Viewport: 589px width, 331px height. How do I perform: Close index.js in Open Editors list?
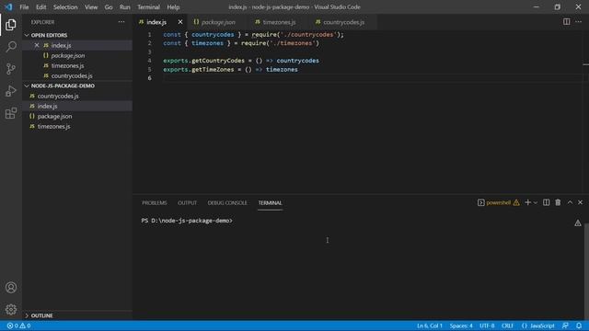[37, 45]
